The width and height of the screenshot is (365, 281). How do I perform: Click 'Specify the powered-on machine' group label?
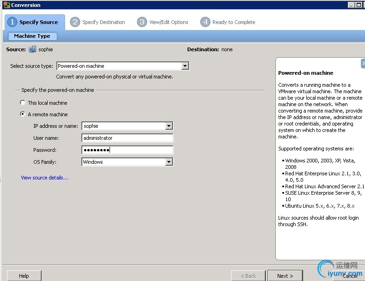[x=58, y=90]
